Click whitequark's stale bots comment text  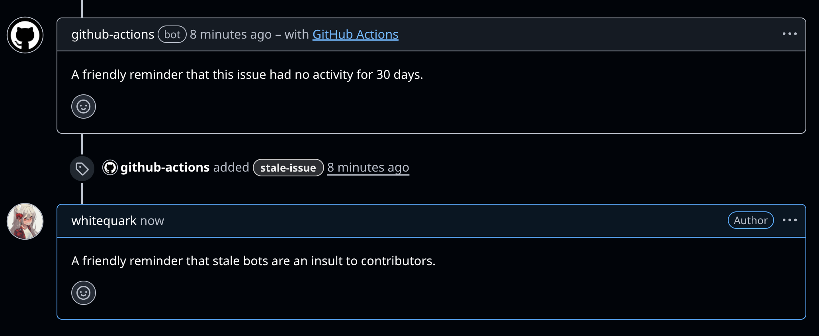coord(253,261)
